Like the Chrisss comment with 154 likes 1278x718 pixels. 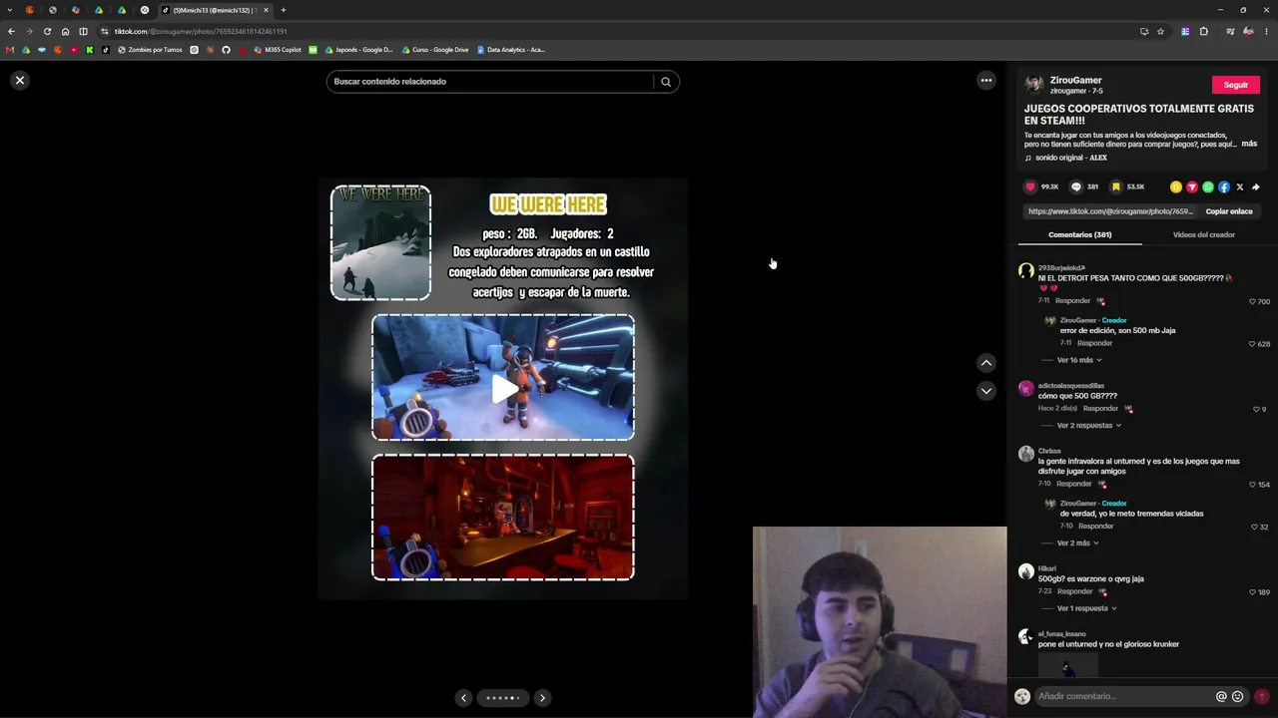tap(1252, 485)
